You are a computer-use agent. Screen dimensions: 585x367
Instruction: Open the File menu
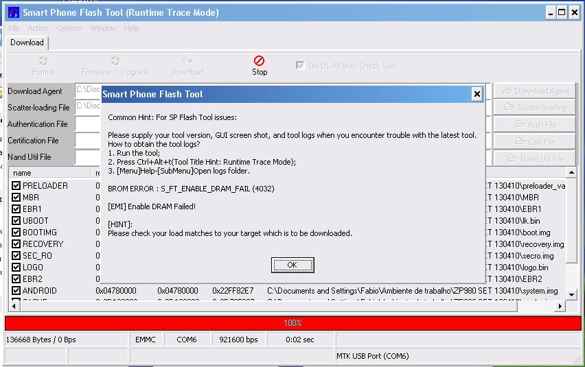click(x=14, y=28)
